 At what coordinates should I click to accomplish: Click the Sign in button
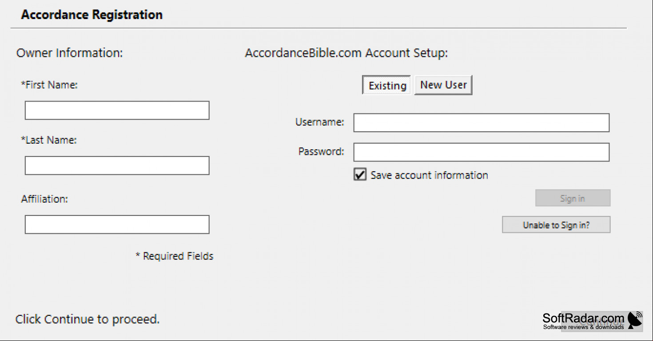pyautogui.click(x=573, y=198)
